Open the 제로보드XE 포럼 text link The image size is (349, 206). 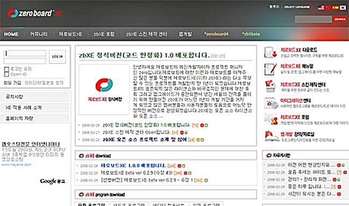pos(295,117)
